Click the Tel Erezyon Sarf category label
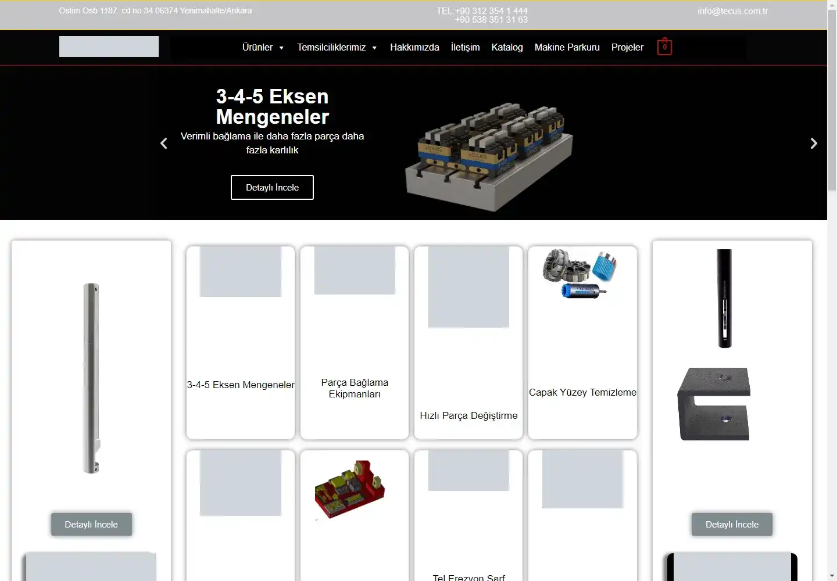The image size is (837, 581). (468, 577)
